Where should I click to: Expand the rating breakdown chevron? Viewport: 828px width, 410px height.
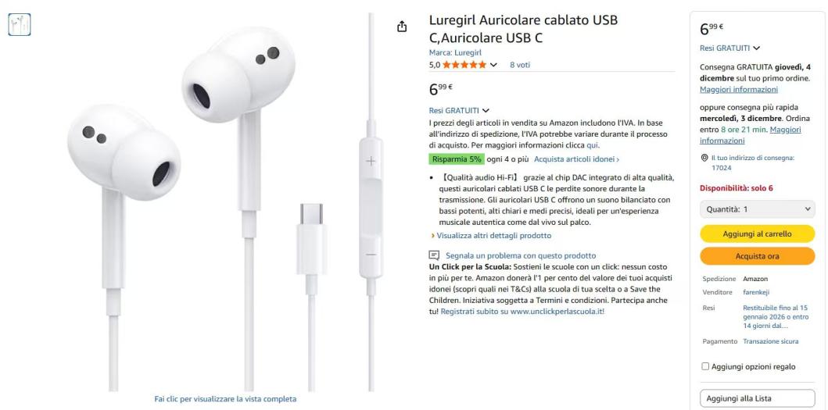493,65
